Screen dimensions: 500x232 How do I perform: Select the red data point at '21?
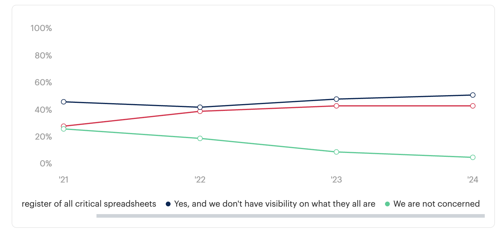[x=64, y=126]
